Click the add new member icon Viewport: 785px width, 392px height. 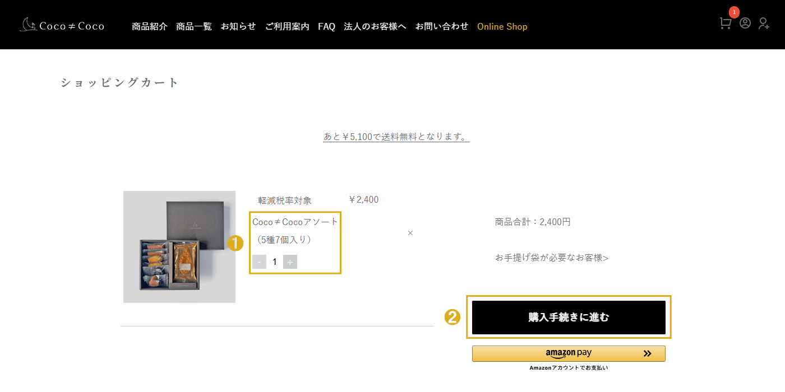[764, 23]
